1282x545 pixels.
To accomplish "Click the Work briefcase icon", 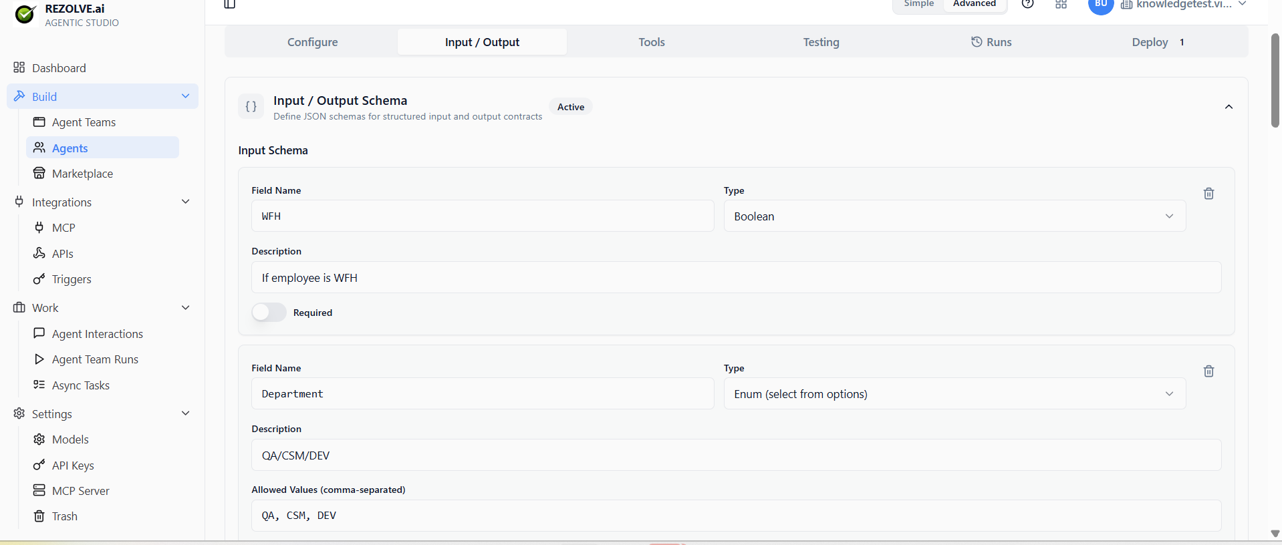I will coord(19,307).
